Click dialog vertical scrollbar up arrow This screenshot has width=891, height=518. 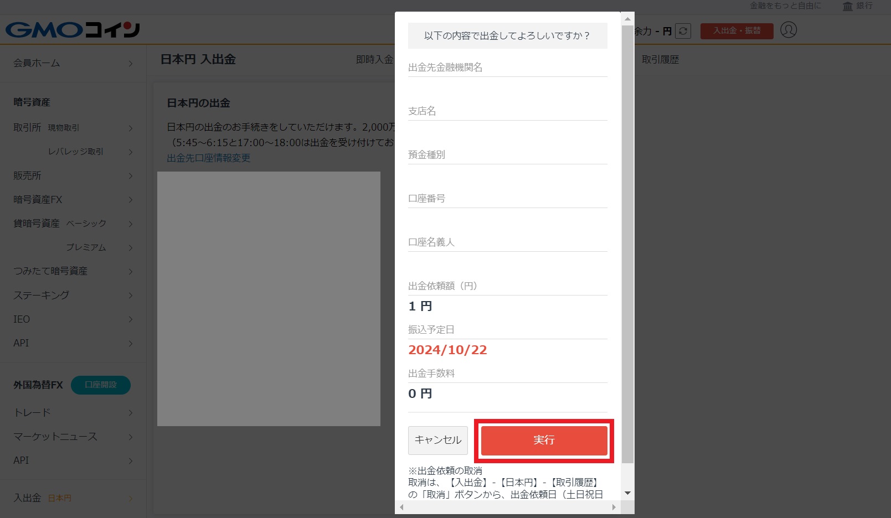(627, 19)
